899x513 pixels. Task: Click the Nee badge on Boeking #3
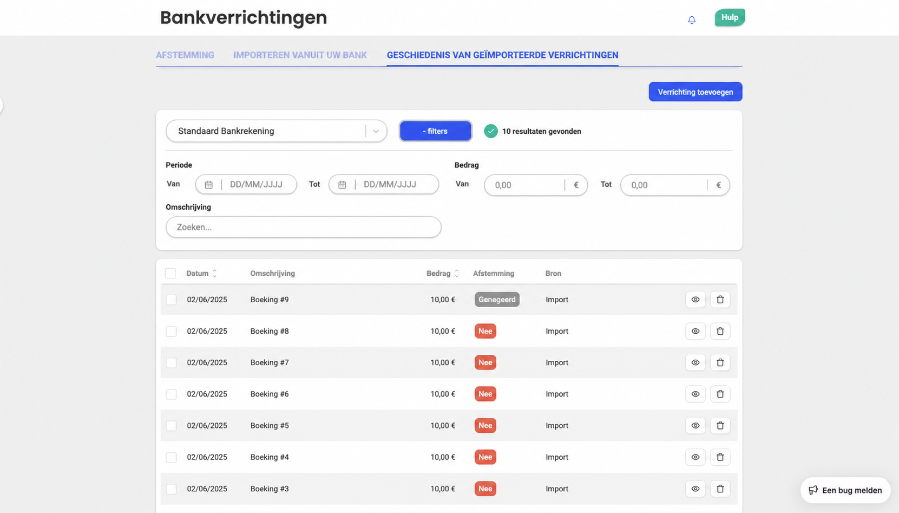485,489
